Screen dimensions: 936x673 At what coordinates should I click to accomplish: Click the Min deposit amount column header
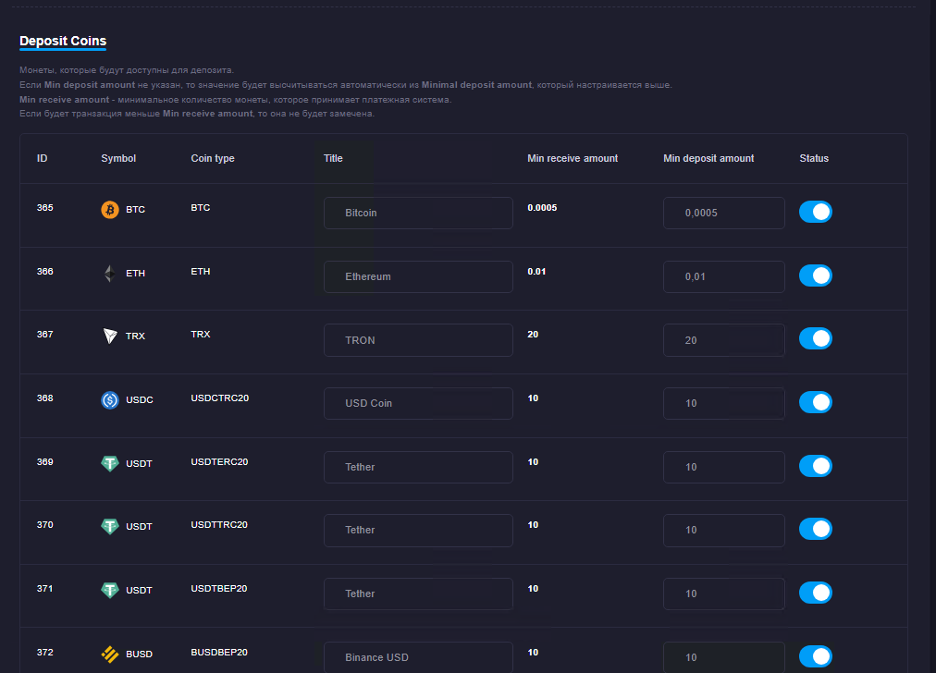(x=708, y=158)
